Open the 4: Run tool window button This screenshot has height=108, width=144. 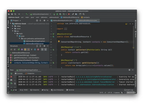point(14,90)
